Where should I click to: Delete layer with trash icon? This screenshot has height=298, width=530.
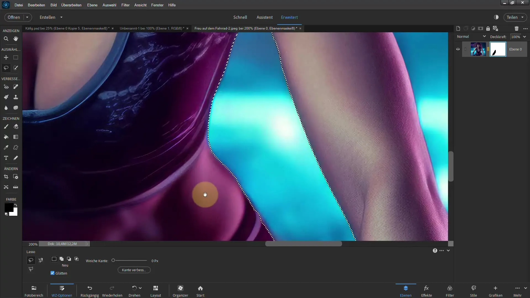tap(516, 28)
